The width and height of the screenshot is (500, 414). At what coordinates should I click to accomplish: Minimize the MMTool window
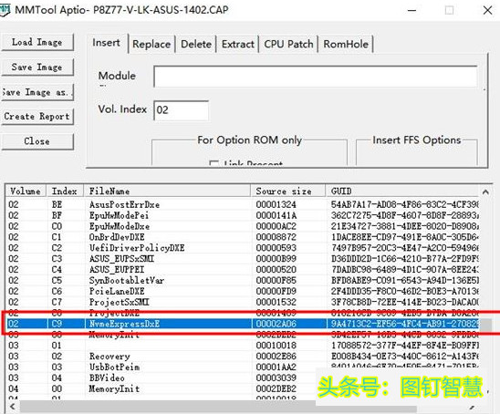pos(412,11)
